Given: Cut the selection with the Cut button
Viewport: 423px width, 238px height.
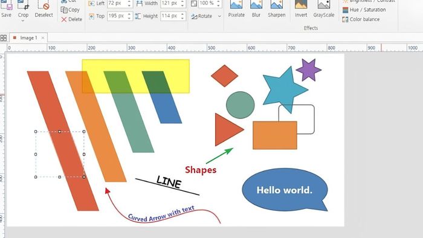Looking at the screenshot, I should click(68, 1).
